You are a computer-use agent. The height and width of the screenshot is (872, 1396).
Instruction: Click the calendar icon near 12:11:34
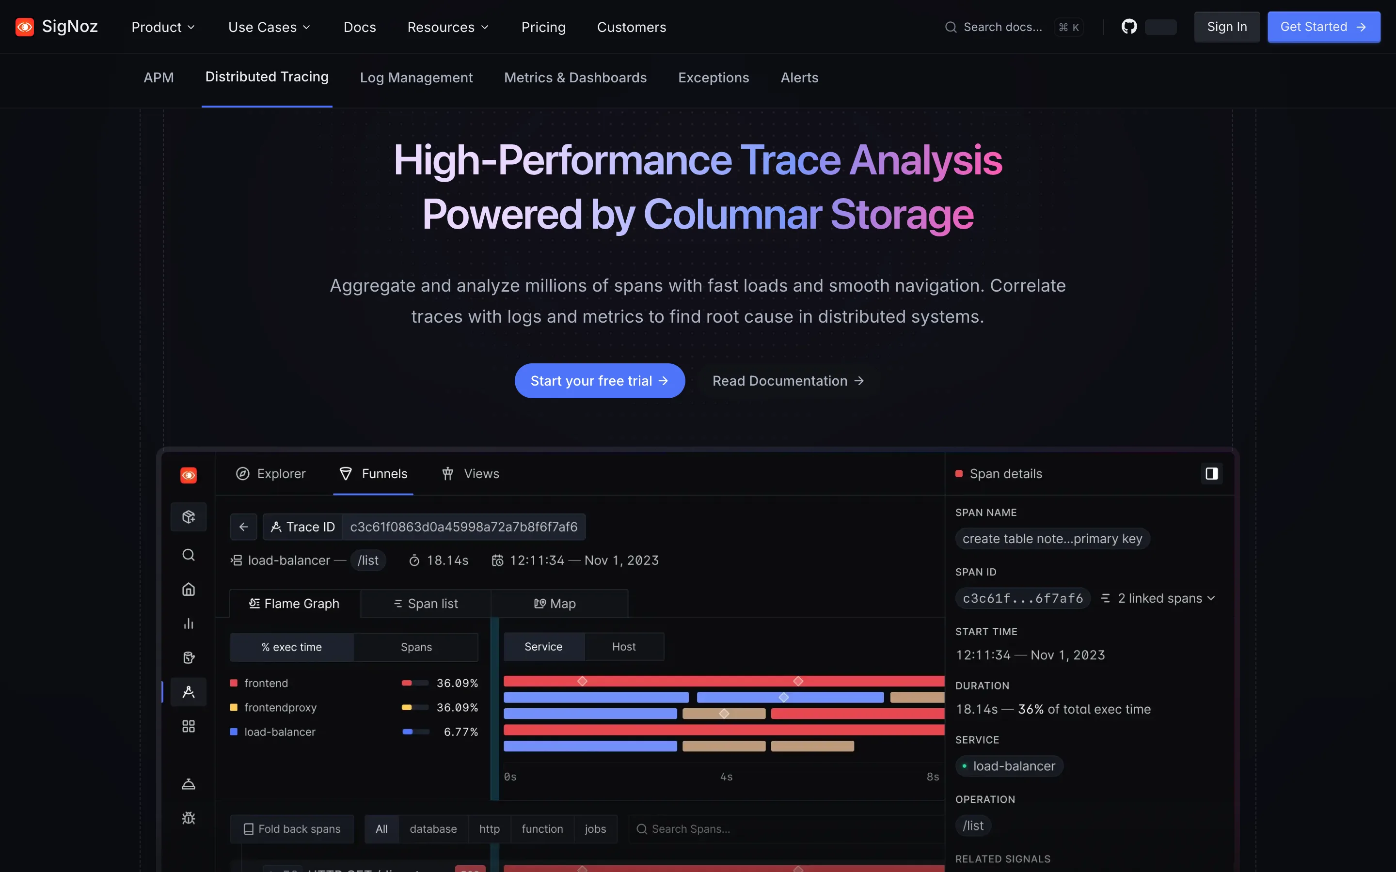pyautogui.click(x=497, y=561)
